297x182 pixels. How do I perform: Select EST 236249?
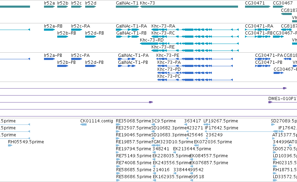click(x=207, y=138)
